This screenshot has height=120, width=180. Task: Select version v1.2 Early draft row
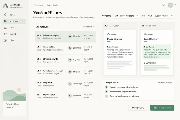pyautogui.click(x=65, y=84)
